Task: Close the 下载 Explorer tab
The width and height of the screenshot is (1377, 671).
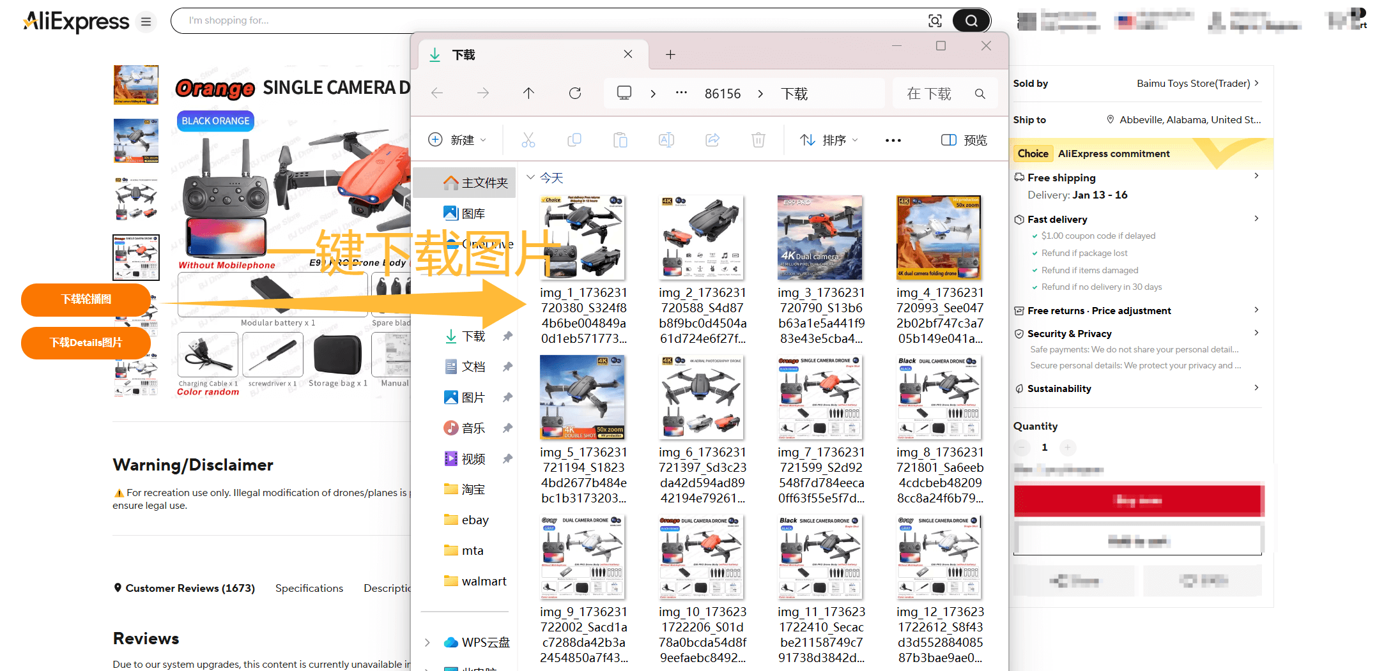Action: [x=628, y=54]
